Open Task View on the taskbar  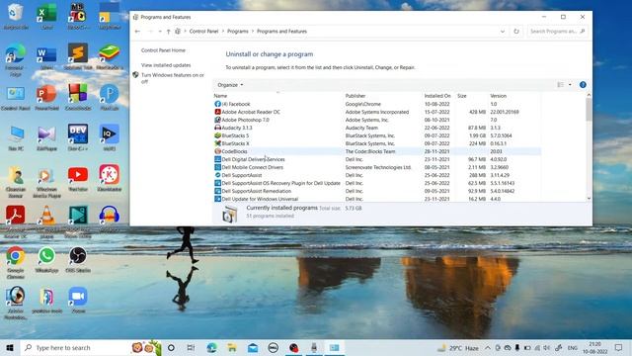pyautogui.click(x=191, y=347)
